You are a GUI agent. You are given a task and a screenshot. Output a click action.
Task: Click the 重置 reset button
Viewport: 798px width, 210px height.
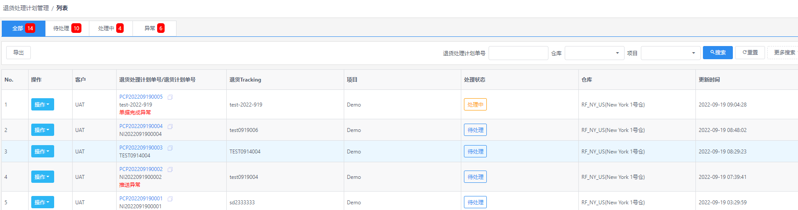tap(750, 53)
